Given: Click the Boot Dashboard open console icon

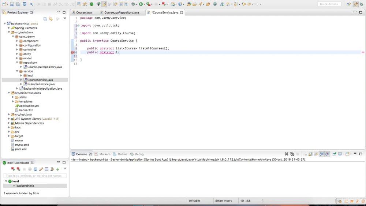Looking at the screenshot, I should [x=35, y=169].
